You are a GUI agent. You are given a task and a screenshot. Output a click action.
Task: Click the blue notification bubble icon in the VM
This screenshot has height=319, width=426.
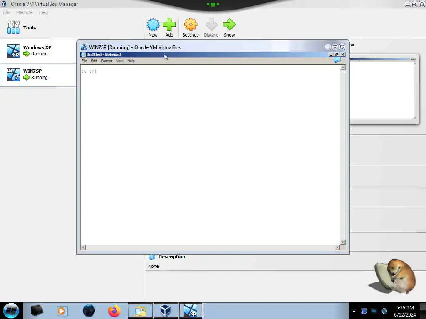[x=337, y=59]
